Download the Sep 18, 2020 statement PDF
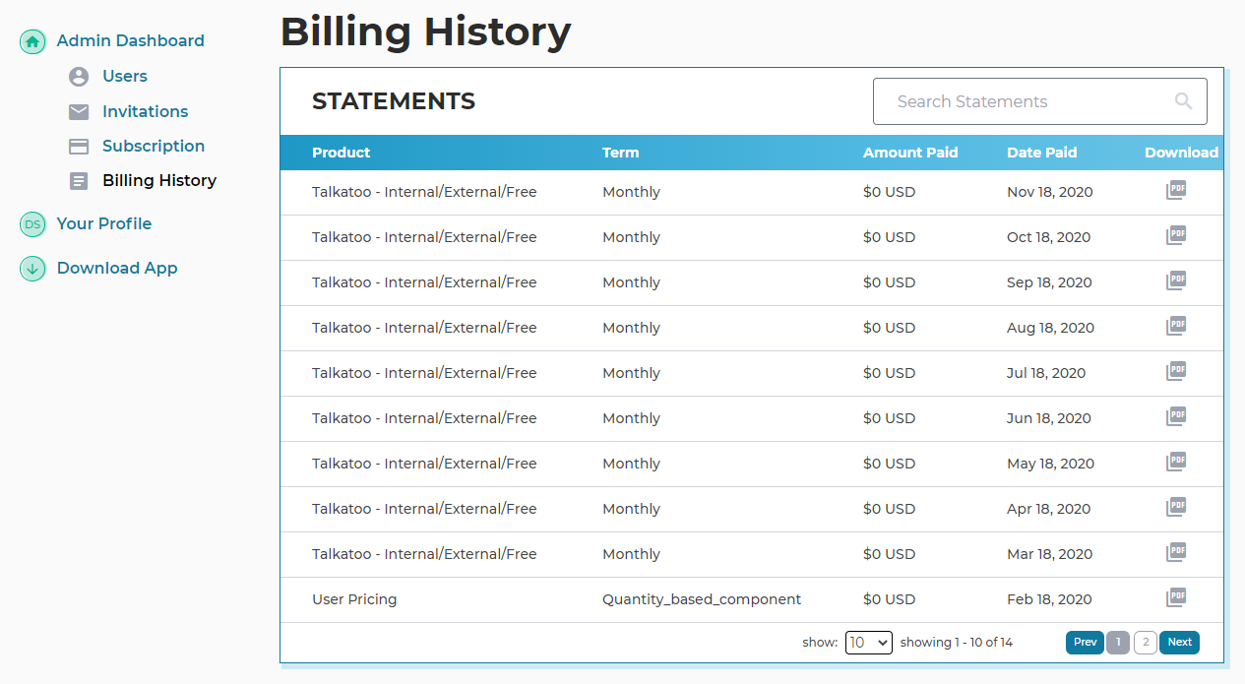This screenshot has height=684, width=1245. click(1176, 281)
